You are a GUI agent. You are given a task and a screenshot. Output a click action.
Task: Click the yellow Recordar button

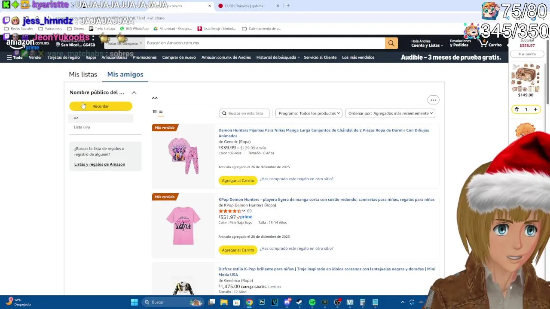tap(101, 106)
